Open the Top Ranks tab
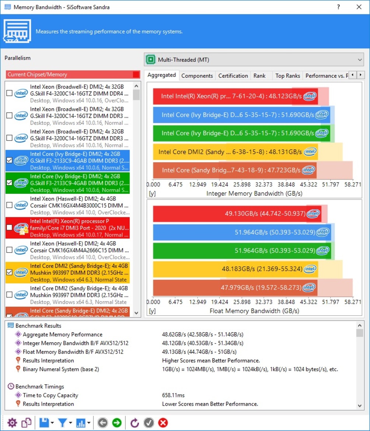370x431 pixels. tap(287, 76)
